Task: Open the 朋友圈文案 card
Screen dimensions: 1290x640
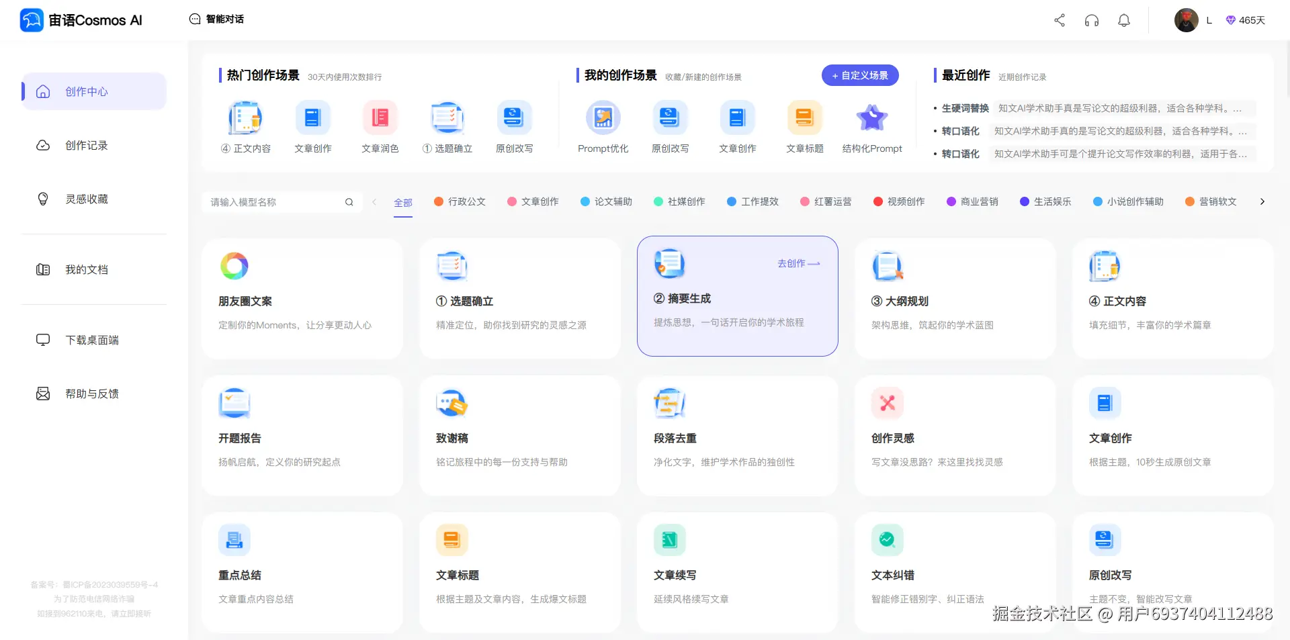Action: point(302,299)
